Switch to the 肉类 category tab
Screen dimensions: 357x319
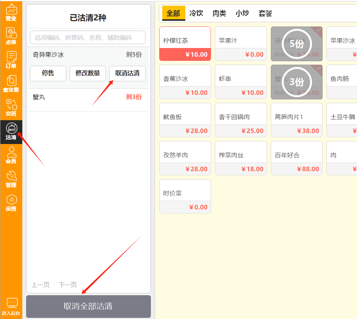[x=219, y=13]
